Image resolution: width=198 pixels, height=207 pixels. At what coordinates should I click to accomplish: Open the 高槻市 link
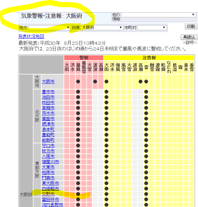click(x=48, y=108)
